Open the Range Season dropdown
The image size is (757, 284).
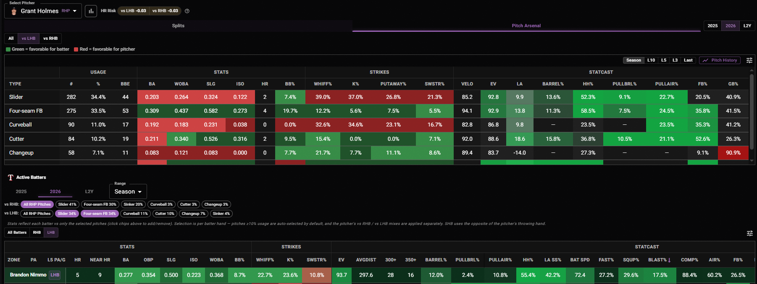(128, 191)
